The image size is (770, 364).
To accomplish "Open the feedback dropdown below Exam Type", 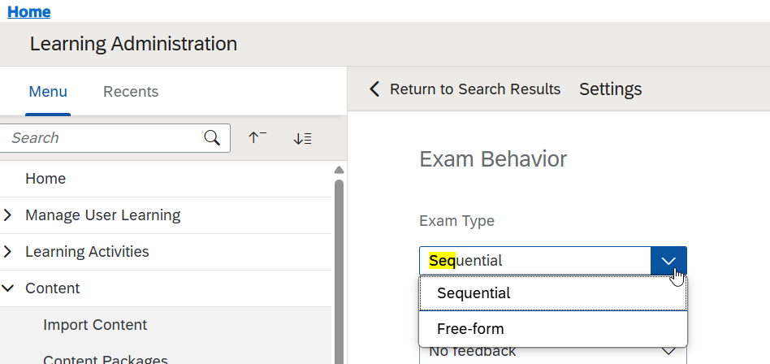I will click(x=668, y=352).
